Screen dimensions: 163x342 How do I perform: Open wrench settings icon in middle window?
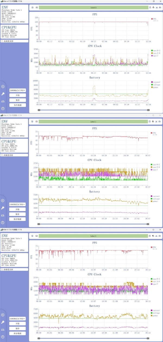coord(3,208)
